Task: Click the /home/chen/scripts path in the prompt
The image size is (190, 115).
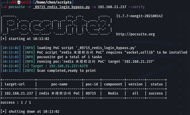Action: click(53, 2)
